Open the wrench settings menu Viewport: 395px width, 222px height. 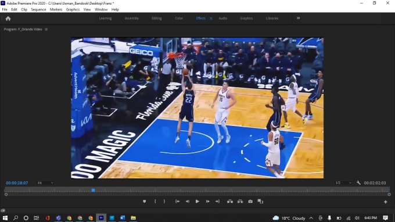[358, 182]
